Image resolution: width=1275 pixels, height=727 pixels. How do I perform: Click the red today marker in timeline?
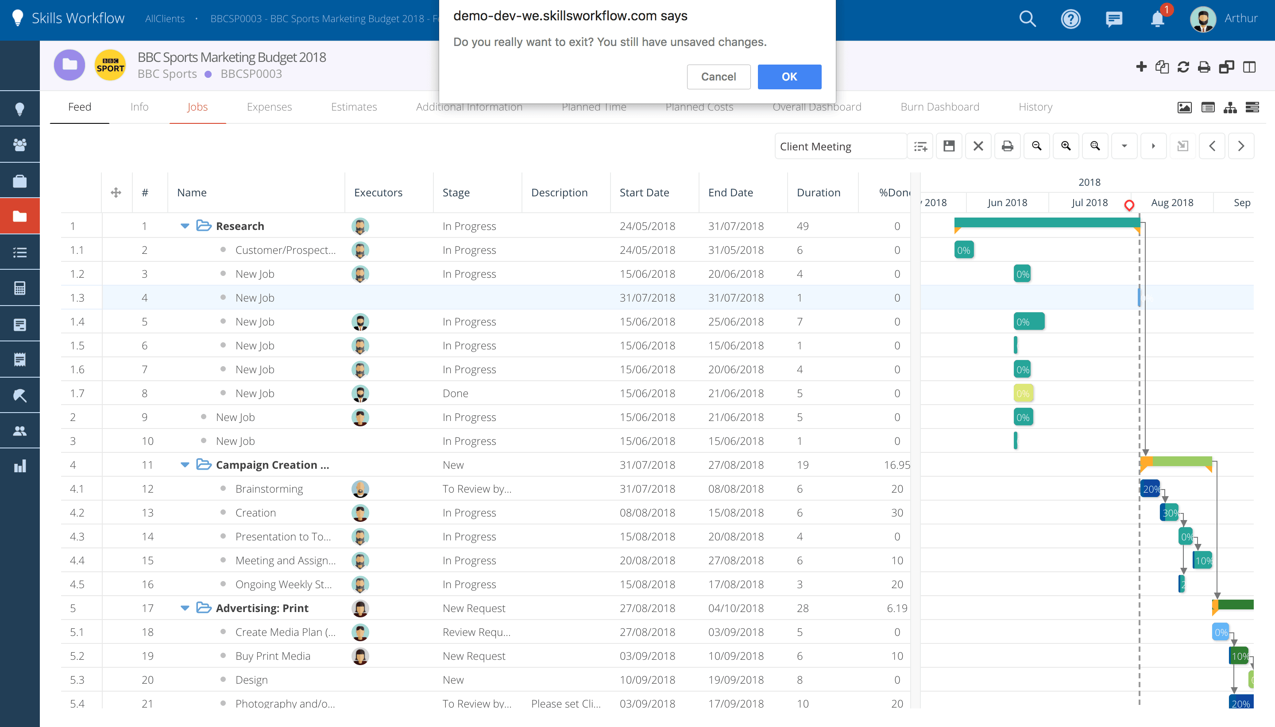[x=1128, y=205]
